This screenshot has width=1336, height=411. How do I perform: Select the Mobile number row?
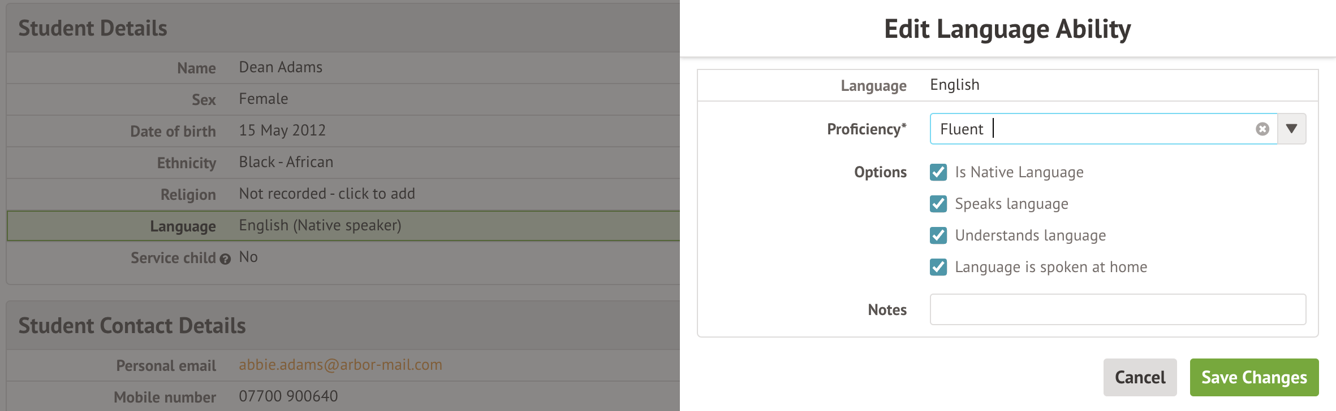point(343,396)
